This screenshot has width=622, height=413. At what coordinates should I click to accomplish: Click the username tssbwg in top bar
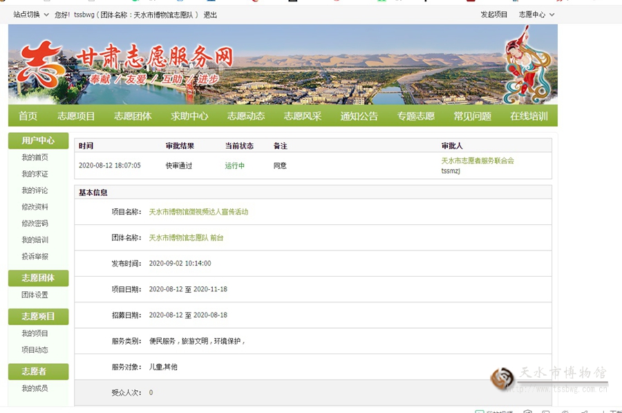(x=84, y=15)
